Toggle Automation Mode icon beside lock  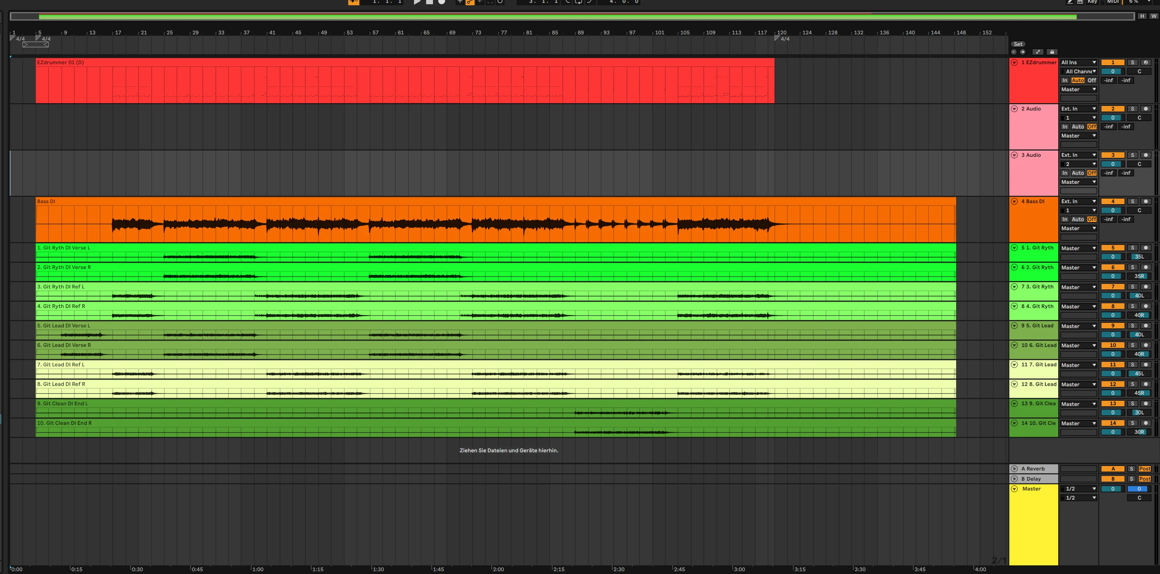pyautogui.click(x=1038, y=52)
